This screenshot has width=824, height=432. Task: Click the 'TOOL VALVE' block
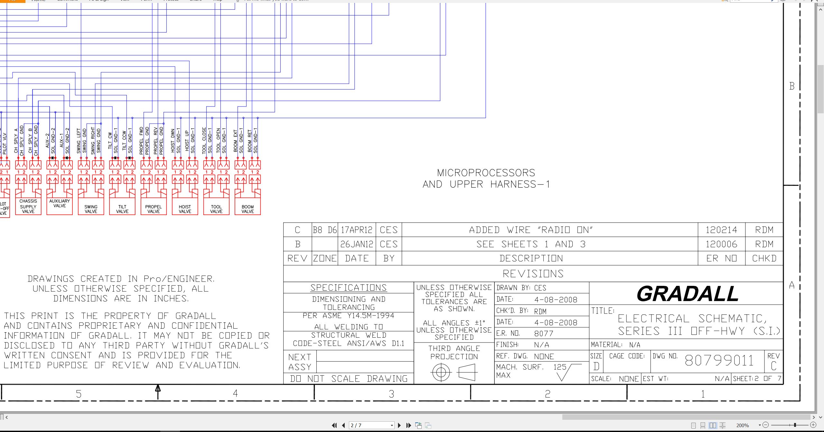[x=216, y=206]
